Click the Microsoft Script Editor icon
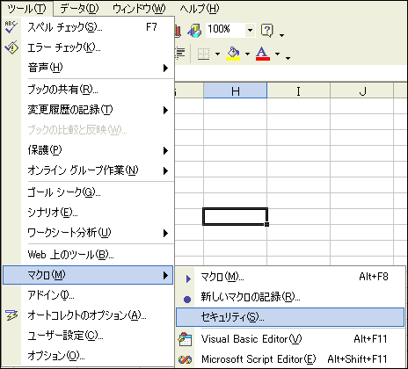 click(185, 359)
